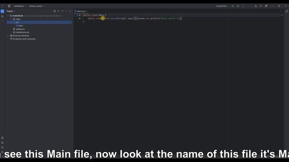This screenshot has height=162, width=289.
Task: Start debugging with the bug icon
Action: click(x=238, y=6)
